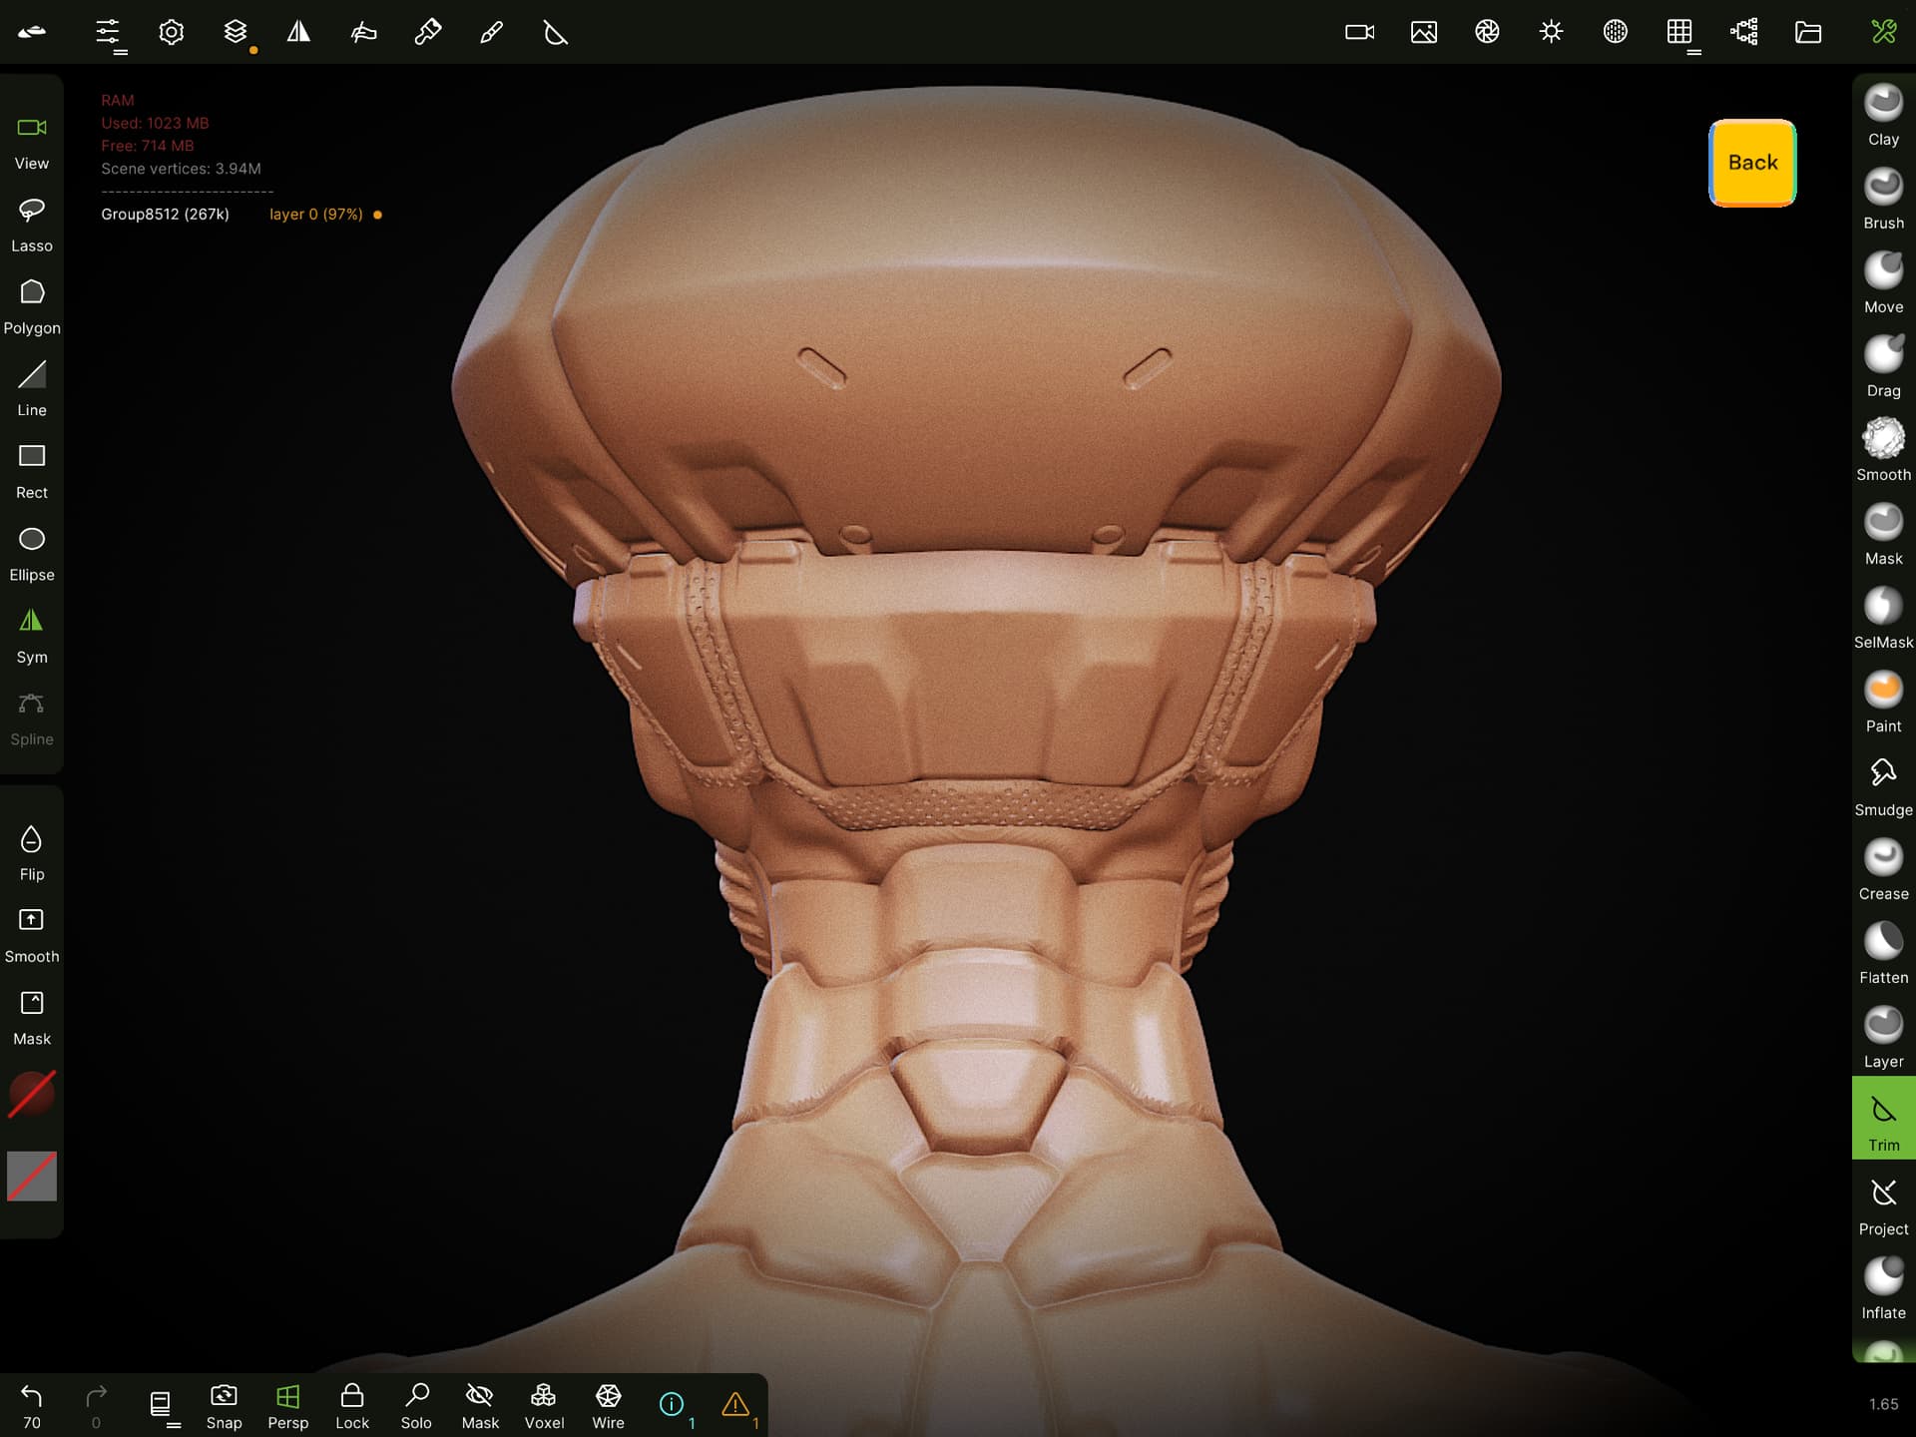Image resolution: width=1916 pixels, height=1437 pixels.
Task: Click the undo arrow button
Action: point(32,1397)
